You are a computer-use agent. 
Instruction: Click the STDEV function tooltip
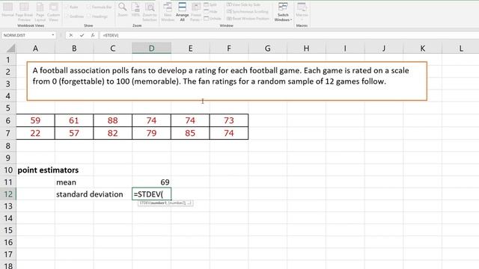click(x=165, y=202)
